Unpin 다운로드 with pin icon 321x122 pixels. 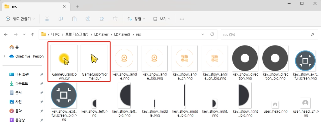coord(42,83)
